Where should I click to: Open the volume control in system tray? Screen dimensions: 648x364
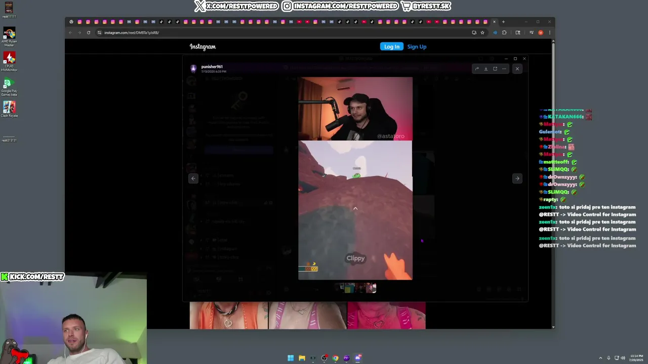point(623,358)
